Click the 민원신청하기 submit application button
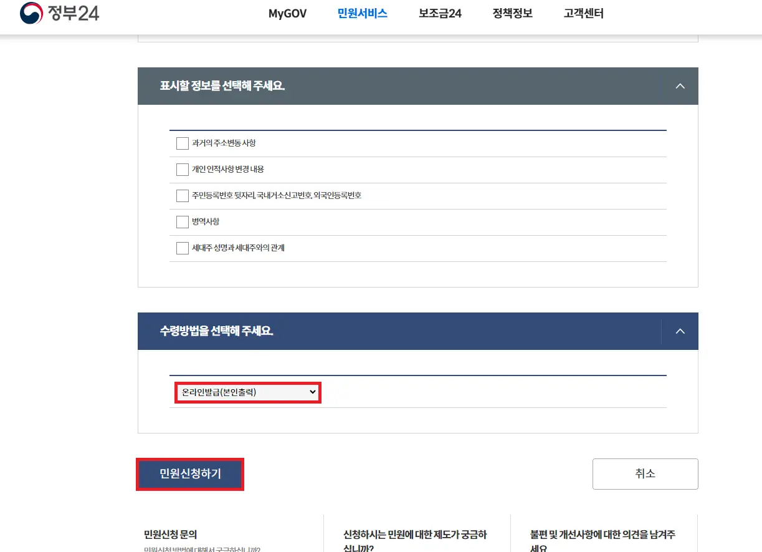The width and height of the screenshot is (762, 552). (x=189, y=474)
